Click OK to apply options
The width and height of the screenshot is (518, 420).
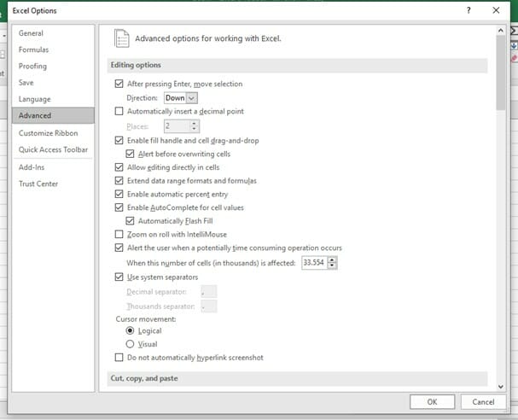click(432, 402)
